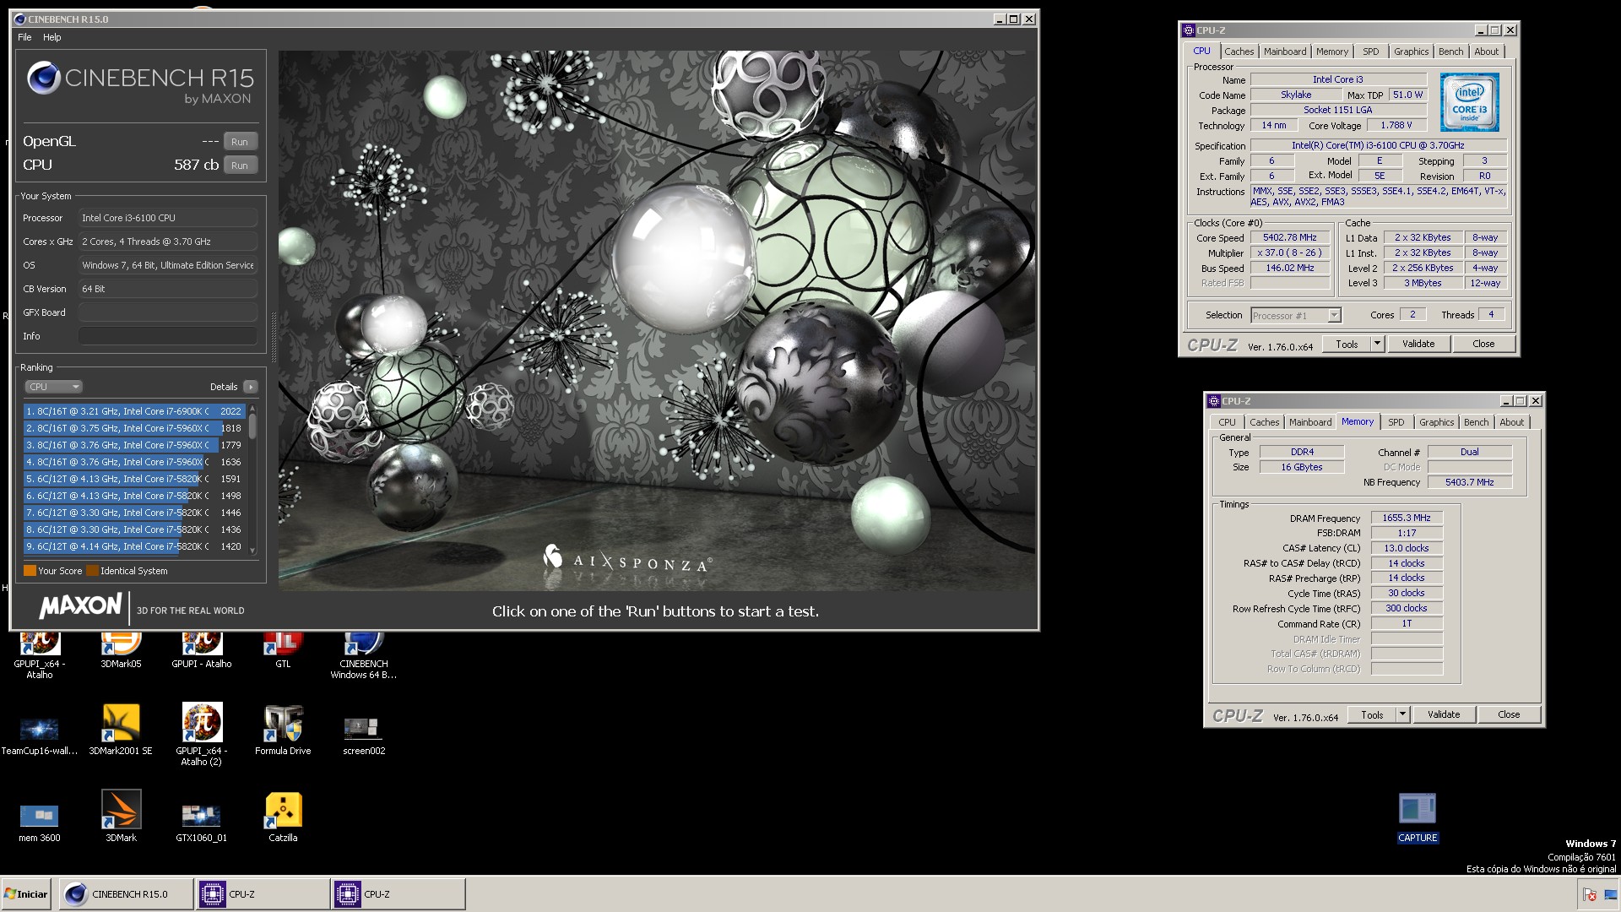The width and height of the screenshot is (1621, 912).
Task: Click the Cinebench R15 logo sphere
Action: point(43,79)
